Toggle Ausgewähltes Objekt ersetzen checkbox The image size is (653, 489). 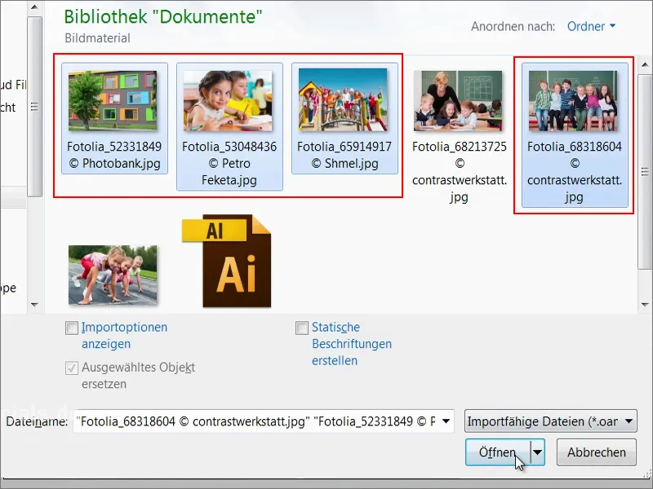[x=72, y=368]
